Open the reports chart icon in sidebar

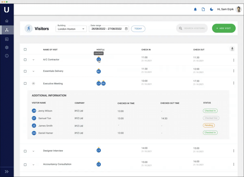tap(7, 39)
